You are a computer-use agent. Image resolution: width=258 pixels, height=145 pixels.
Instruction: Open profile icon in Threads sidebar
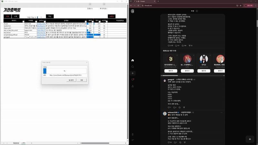tap(133, 86)
